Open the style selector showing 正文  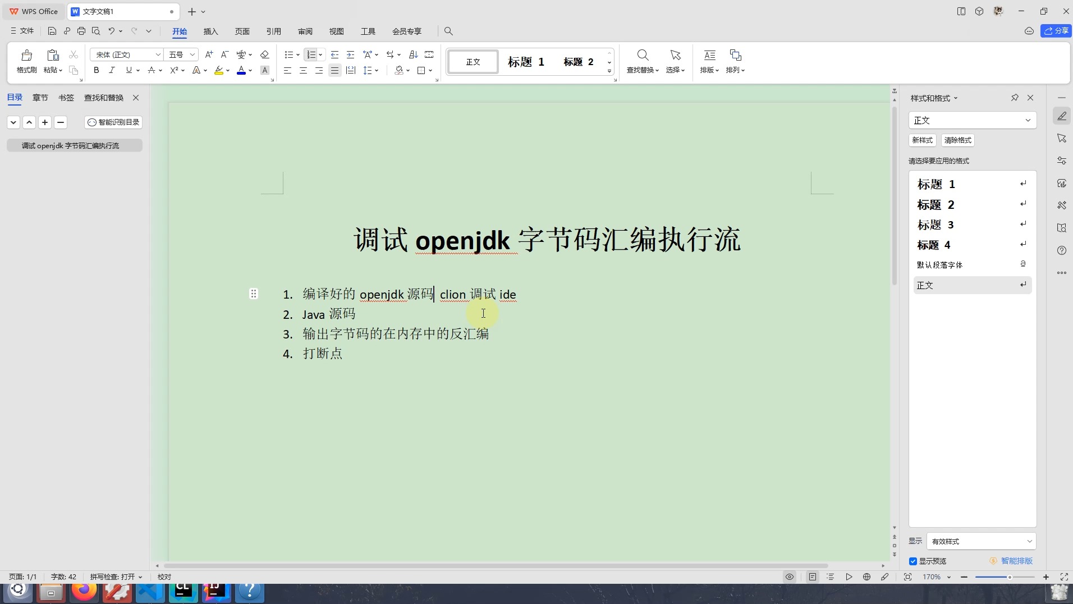[x=973, y=120]
